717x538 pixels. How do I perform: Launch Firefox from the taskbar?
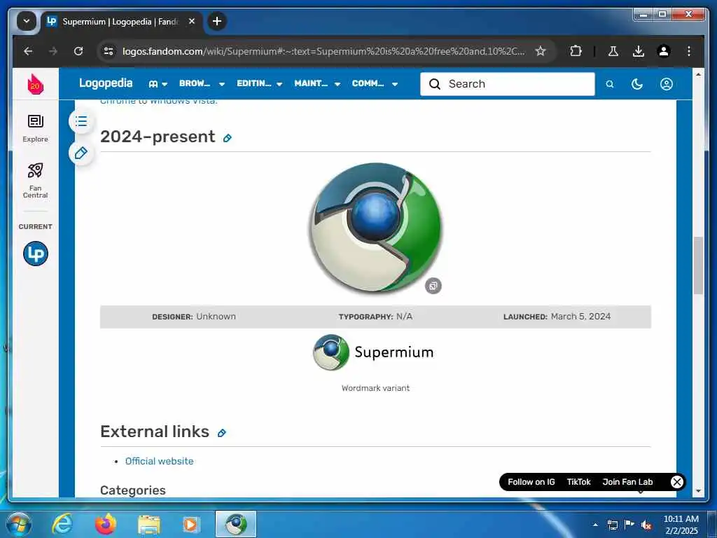pos(106,524)
